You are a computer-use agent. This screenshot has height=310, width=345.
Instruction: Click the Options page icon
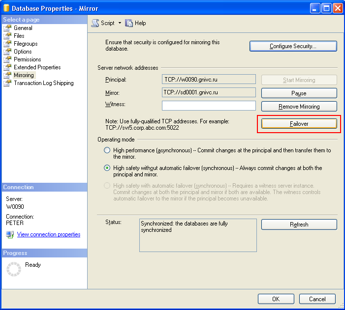pos(7,52)
